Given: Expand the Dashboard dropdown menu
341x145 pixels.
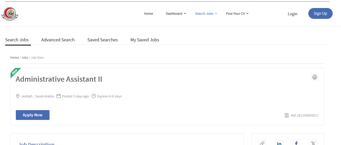Looking at the screenshot, I should click(x=176, y=14).
